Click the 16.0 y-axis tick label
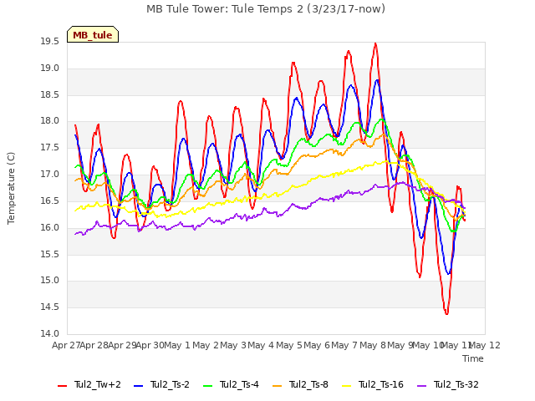The image size is (535, 401). tap(50, 227)
